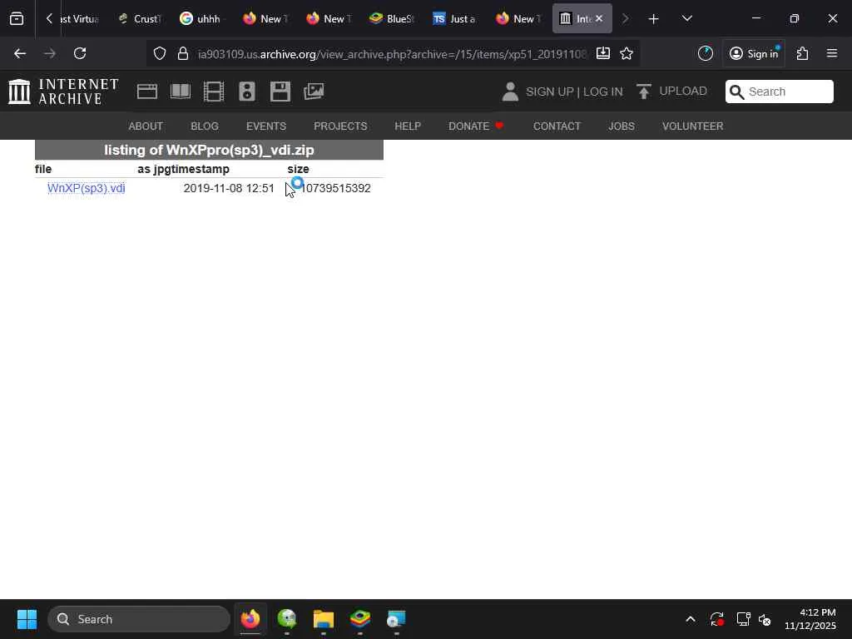
Task: Switch to the BlueSt tab
Action: [x=392, y=18]
